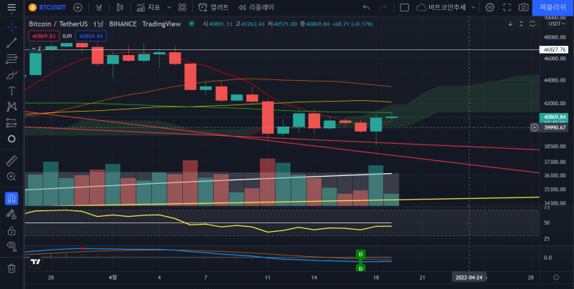Create an alert via 얼러트

coord(213,7)
